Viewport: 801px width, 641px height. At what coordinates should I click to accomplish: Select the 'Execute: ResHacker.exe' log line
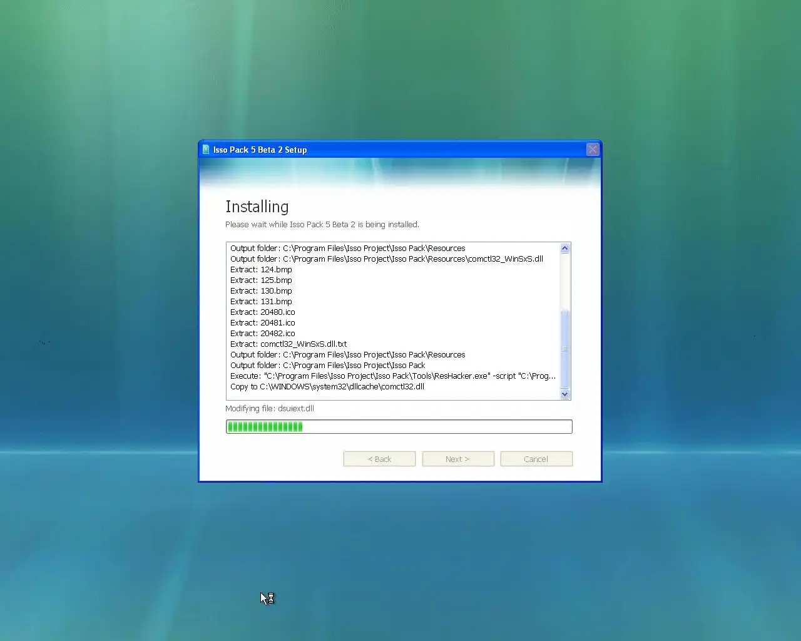(393, 376)
